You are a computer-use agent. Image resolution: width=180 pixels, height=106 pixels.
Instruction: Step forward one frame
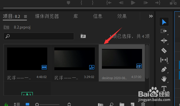click(146, 3)
